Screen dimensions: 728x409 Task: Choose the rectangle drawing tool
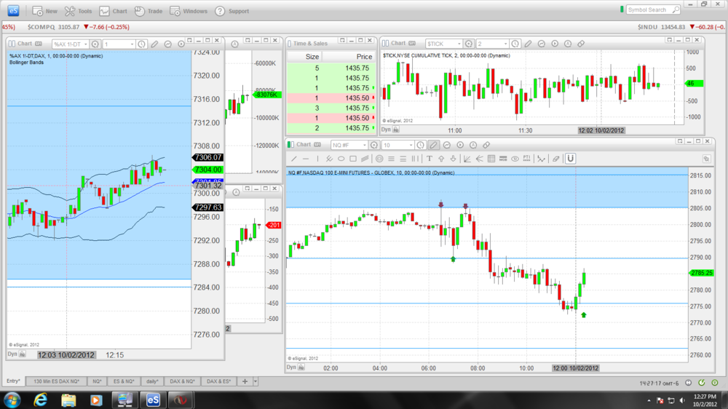coord(353,159)
